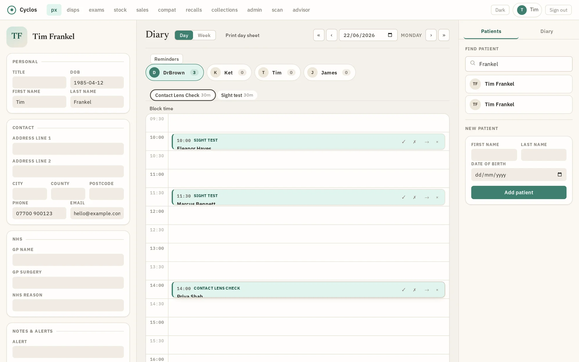Screen dimensions: 579x362
Task: Tick the check on Marcus Bennett 11:30 appointment
Action: [404, 198]
